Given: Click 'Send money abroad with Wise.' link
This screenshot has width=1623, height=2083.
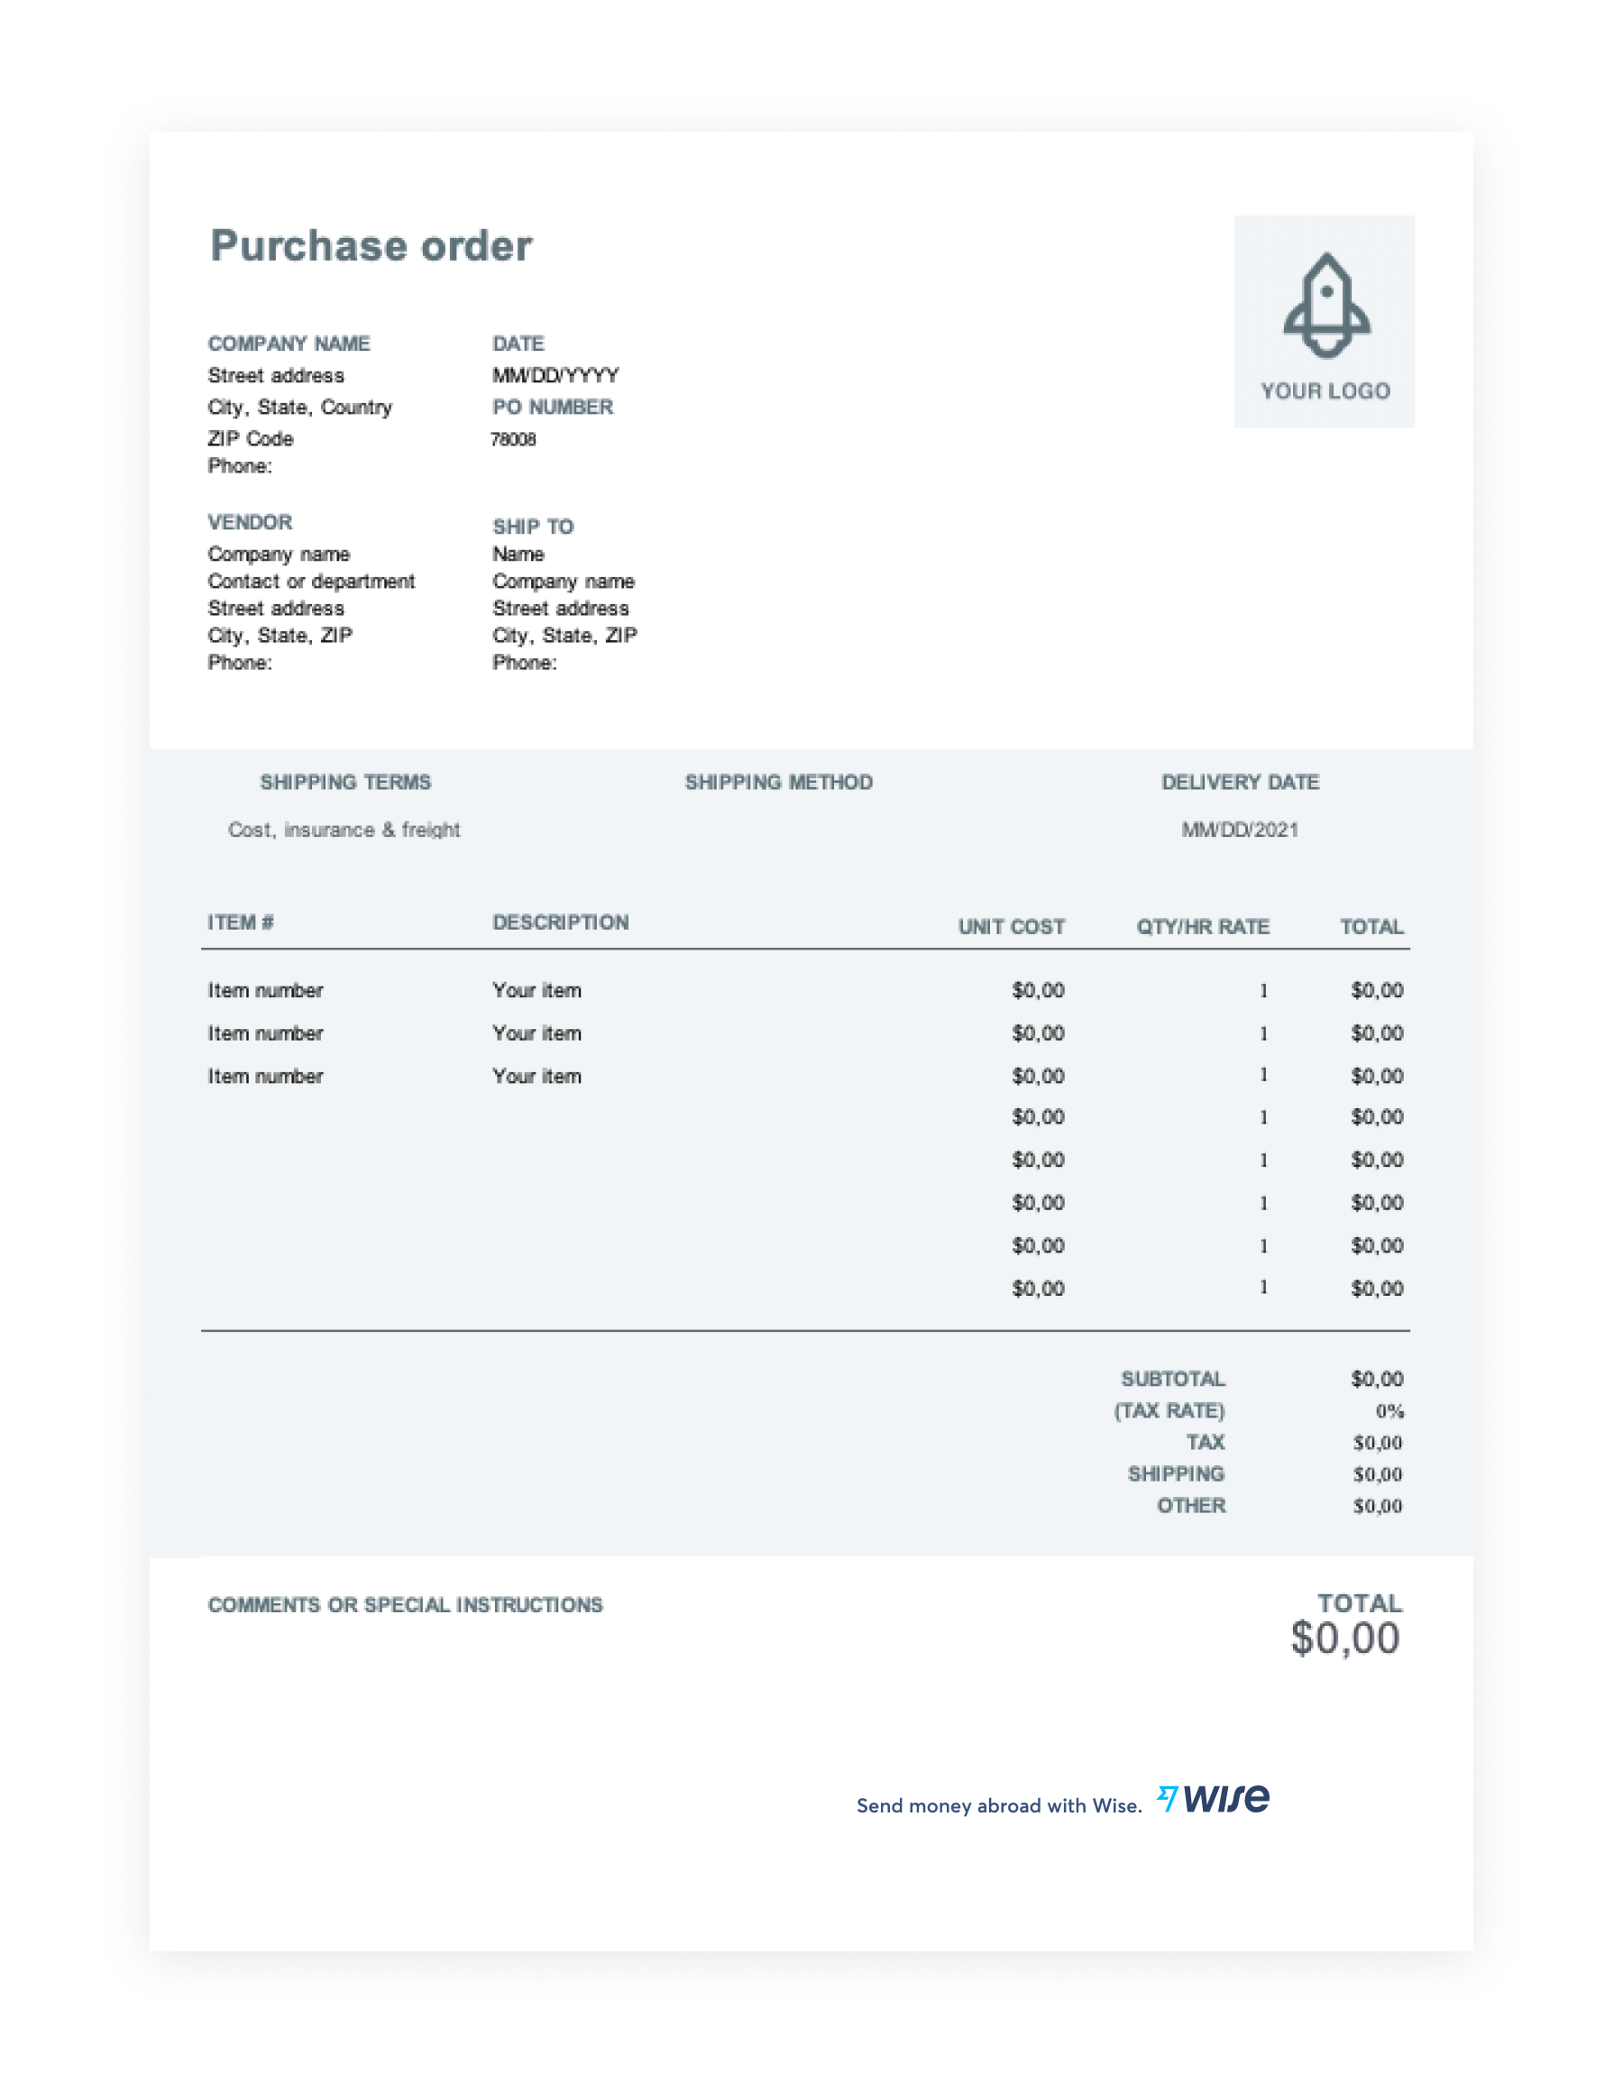Looking at the screenshot, I should [999, 1805].
